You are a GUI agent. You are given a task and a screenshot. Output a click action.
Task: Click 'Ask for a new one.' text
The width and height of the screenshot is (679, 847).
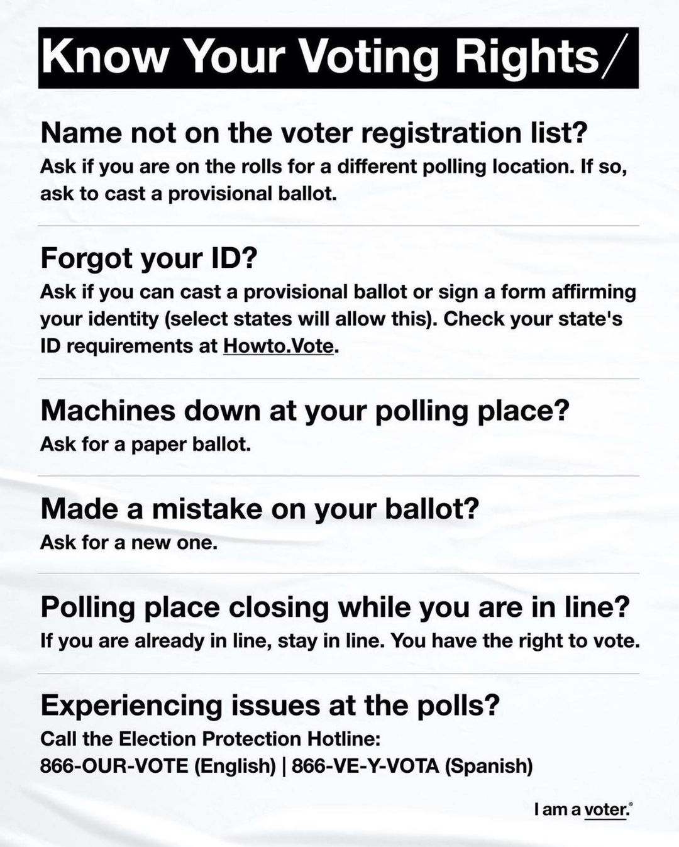coord(129,542)
